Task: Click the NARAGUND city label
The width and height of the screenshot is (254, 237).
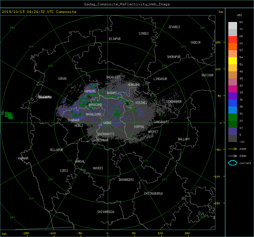Action: click(x=95, y=105)
